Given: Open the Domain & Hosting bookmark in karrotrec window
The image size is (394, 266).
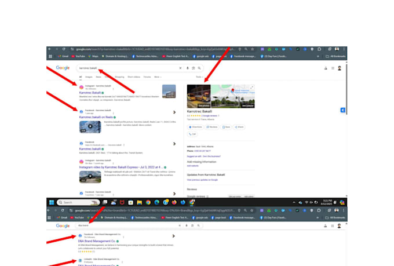Looking at the screenshot, I should [115, 56].
